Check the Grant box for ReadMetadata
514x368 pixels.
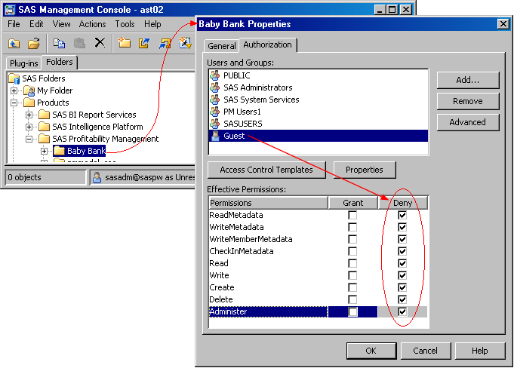[352, 216]
